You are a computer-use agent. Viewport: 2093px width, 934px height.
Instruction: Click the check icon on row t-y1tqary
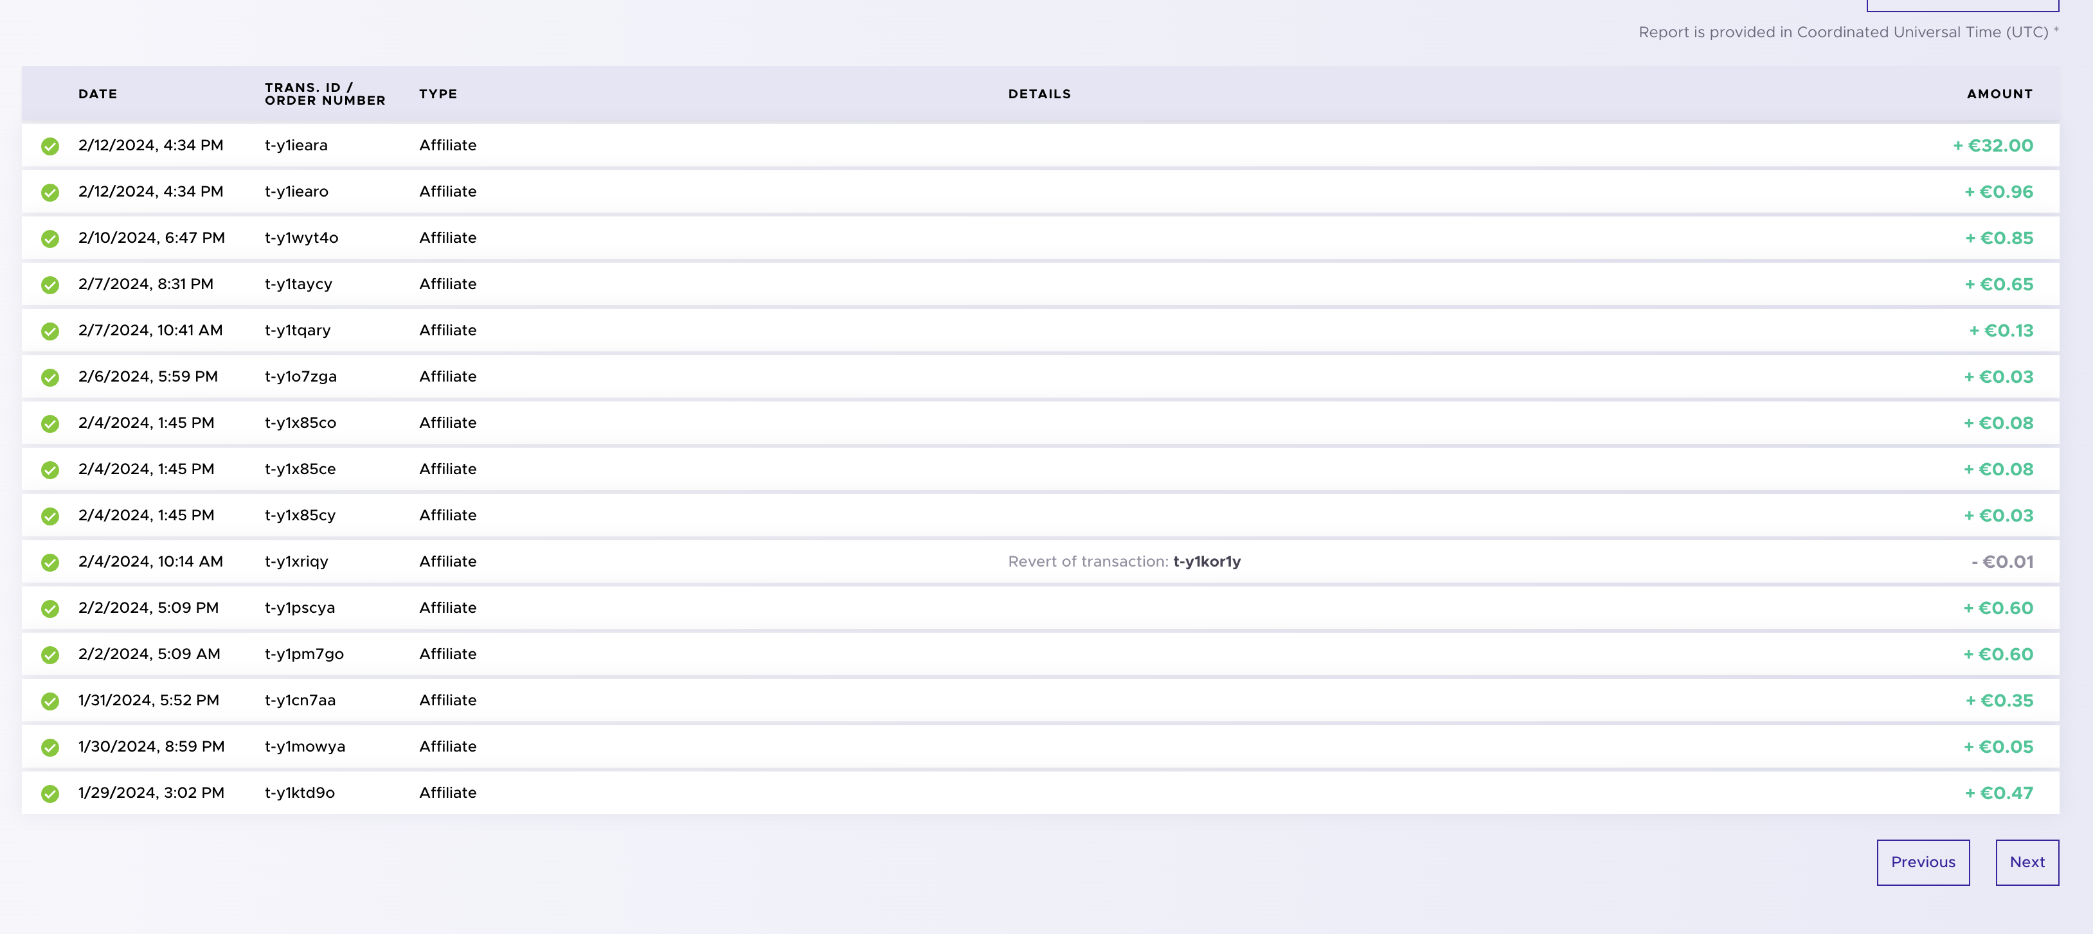tap(50, 331)
